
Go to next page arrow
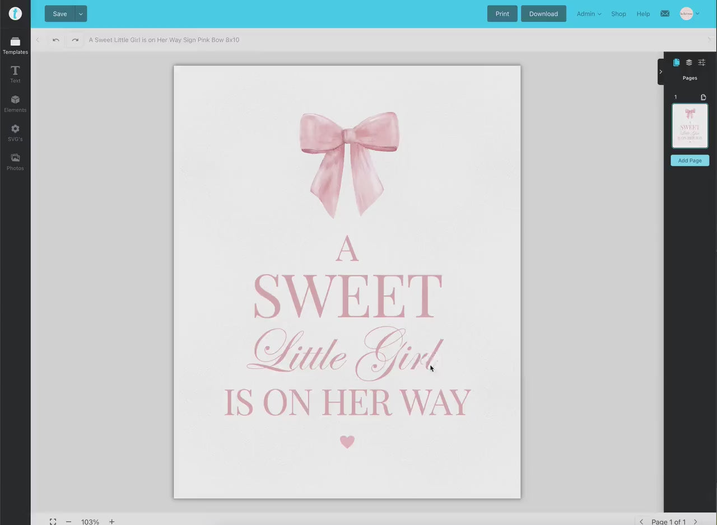click(696, 522)
